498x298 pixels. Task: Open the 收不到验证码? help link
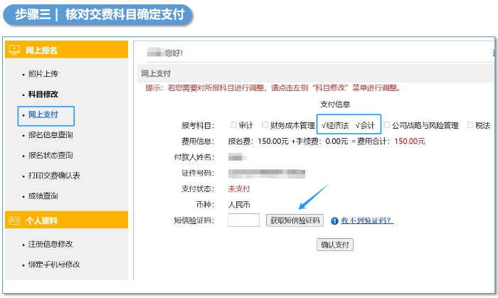coord(367,220)
